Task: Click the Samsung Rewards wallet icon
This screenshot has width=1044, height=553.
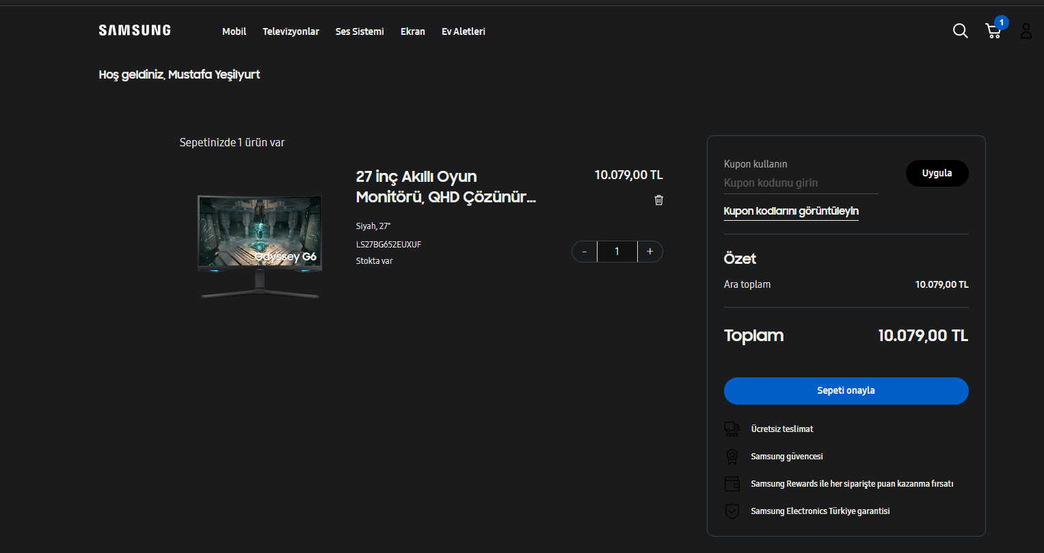Action: point(732,484)
